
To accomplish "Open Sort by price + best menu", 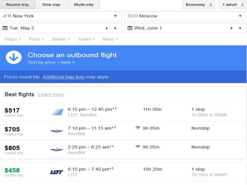I will (x=51, y=62).
